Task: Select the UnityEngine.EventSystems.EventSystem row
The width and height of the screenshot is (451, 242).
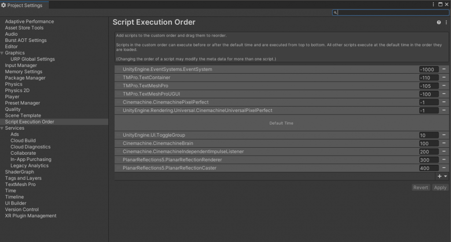Action: 282,69
